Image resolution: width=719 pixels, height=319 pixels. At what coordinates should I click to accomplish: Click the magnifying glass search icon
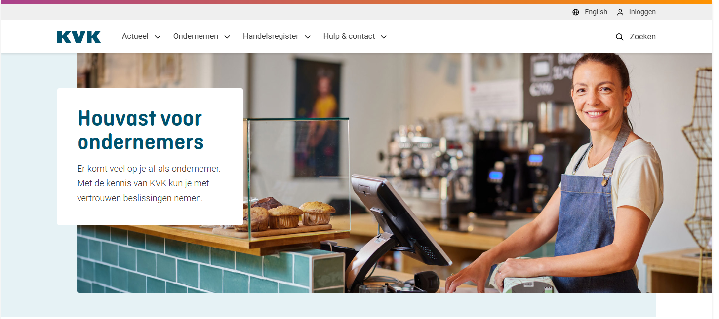(620, 37)
